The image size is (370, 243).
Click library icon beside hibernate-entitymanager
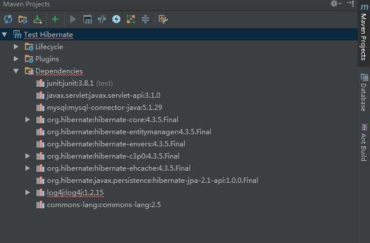coord(41,132)
